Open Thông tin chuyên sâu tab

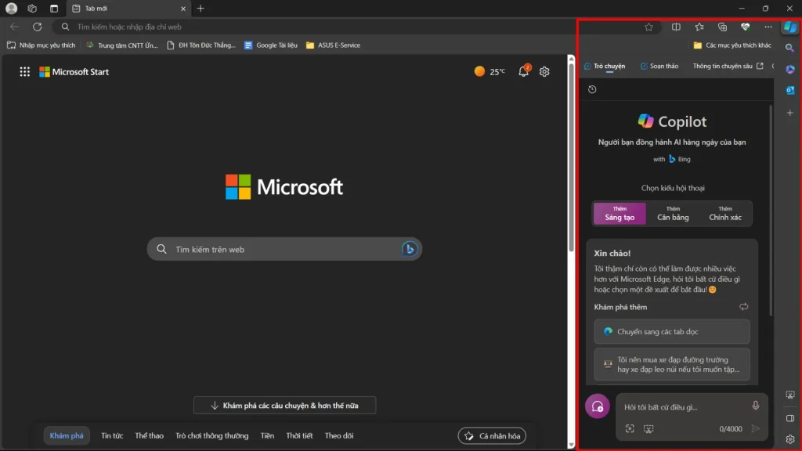[728, 66]
